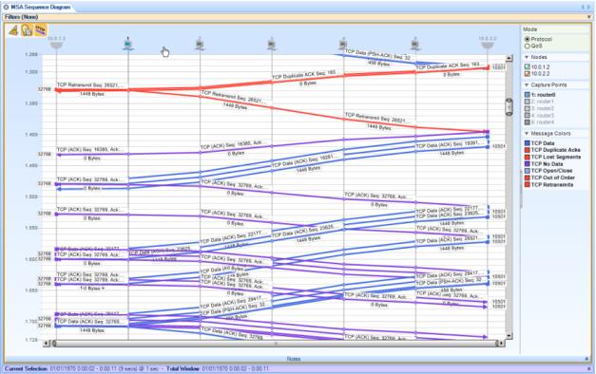Click the 10.0.2.2 endpoint node icon

488,45
